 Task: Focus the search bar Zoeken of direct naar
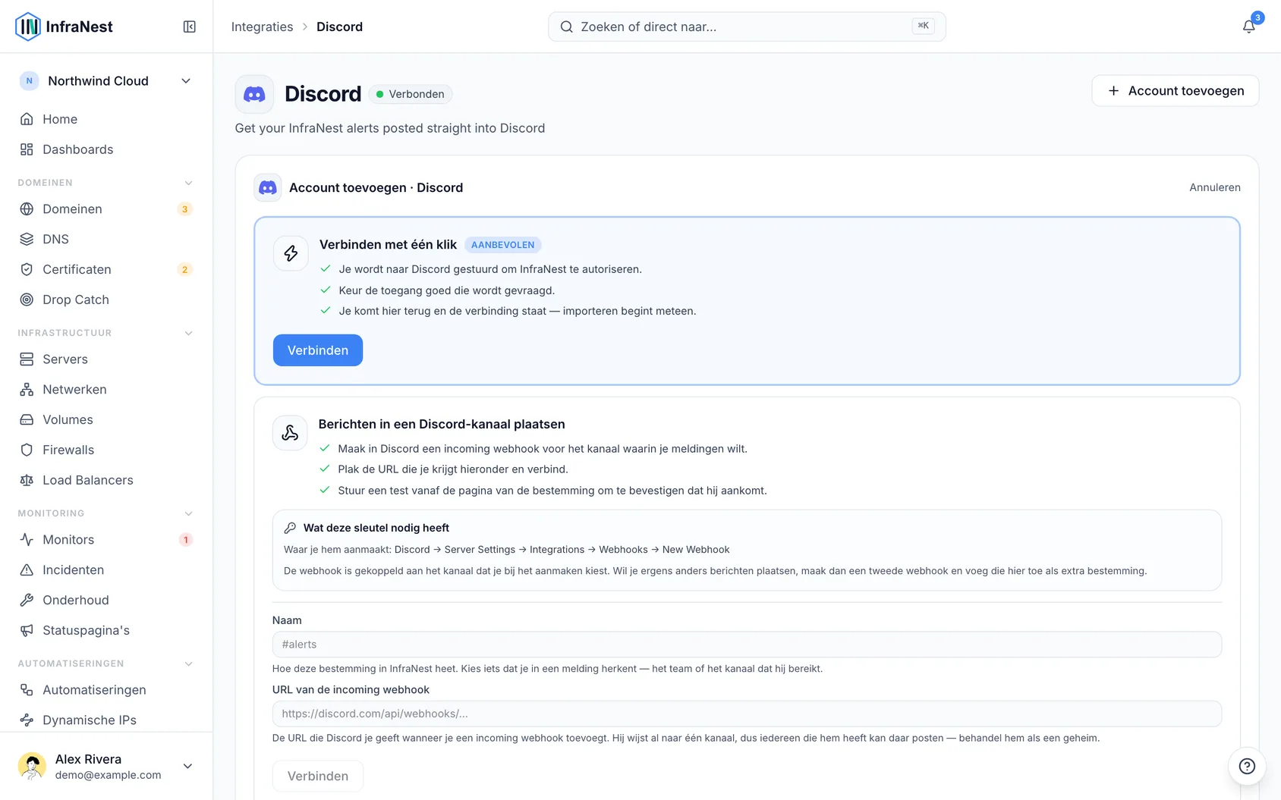pos(747,27)
